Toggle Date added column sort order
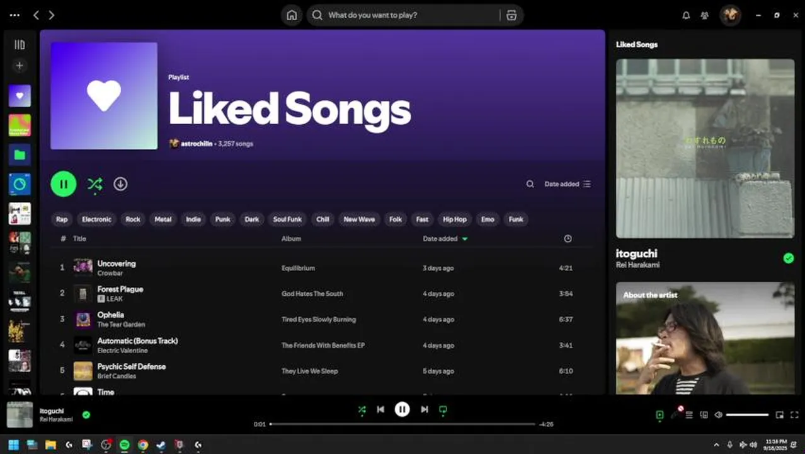805x454 pixels. tap(445, 239)
